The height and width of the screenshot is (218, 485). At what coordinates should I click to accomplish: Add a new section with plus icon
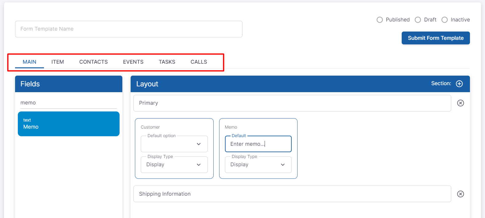(459, 84)
